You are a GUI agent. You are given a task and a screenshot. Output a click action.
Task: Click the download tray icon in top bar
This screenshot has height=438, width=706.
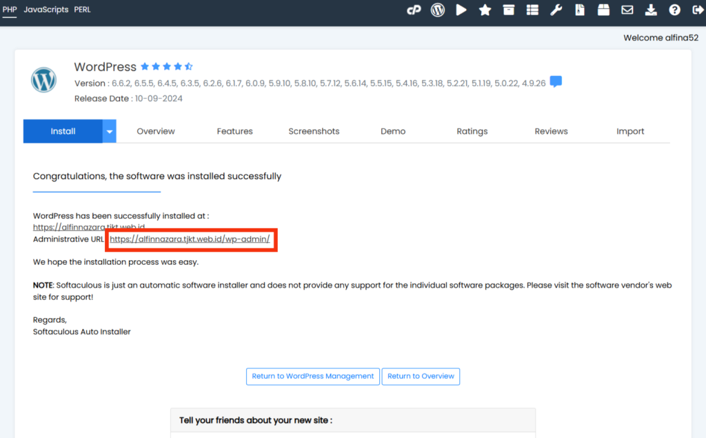tap(651, 10)
